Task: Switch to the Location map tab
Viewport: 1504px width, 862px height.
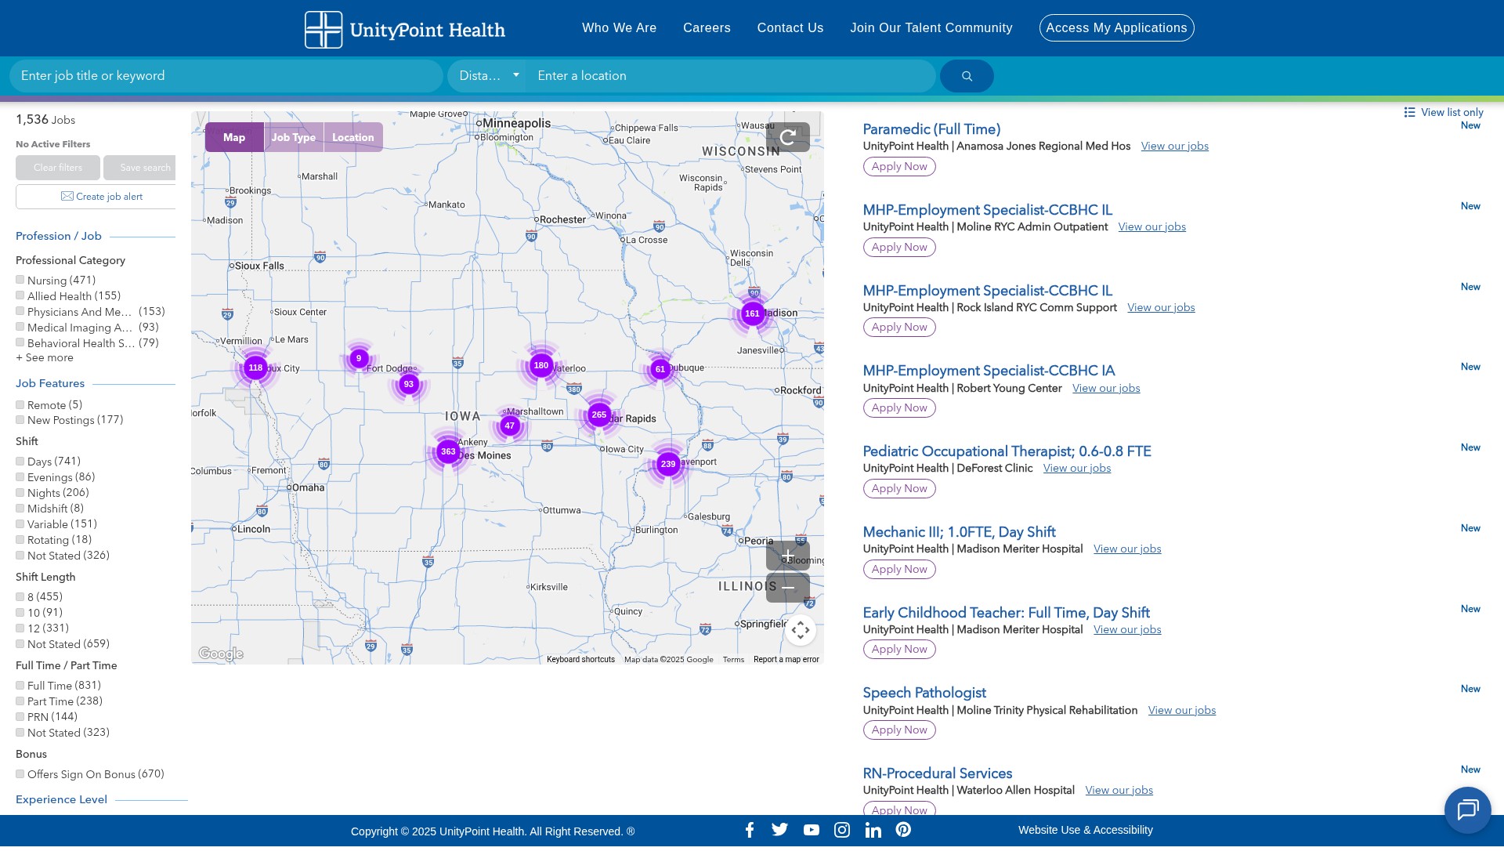Action: coord(353,137)
